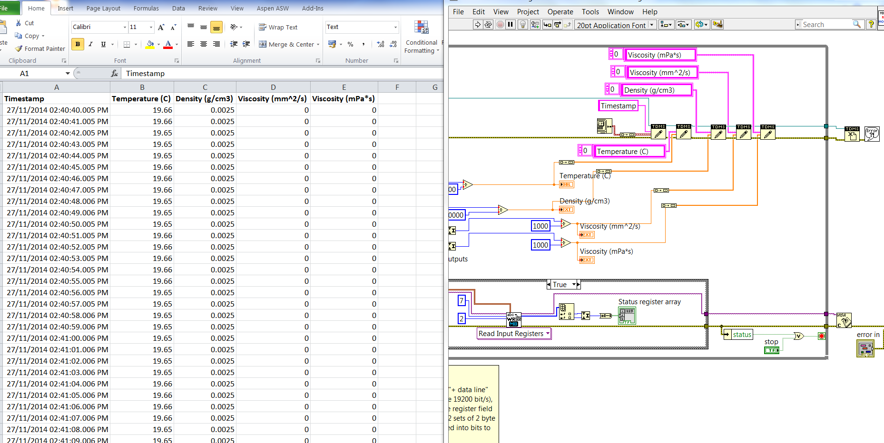This screenshot has width=884, height=443.
Task: Click the Step Into icon
Action: (x=547, y=25)
